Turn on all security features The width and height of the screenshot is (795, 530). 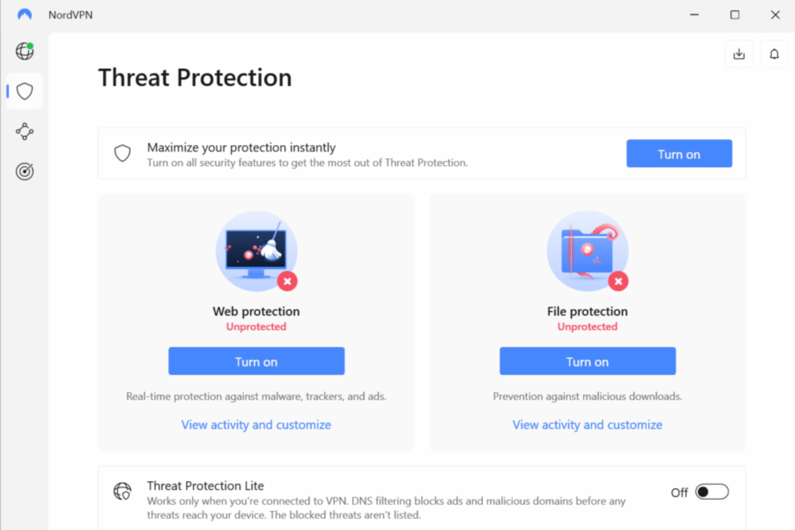point(679,154)
